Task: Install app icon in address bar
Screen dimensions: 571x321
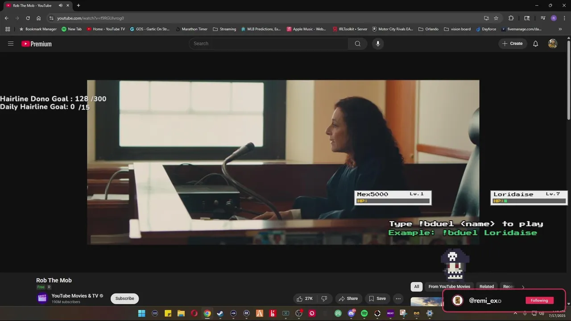Action: [x=486, y=18]
